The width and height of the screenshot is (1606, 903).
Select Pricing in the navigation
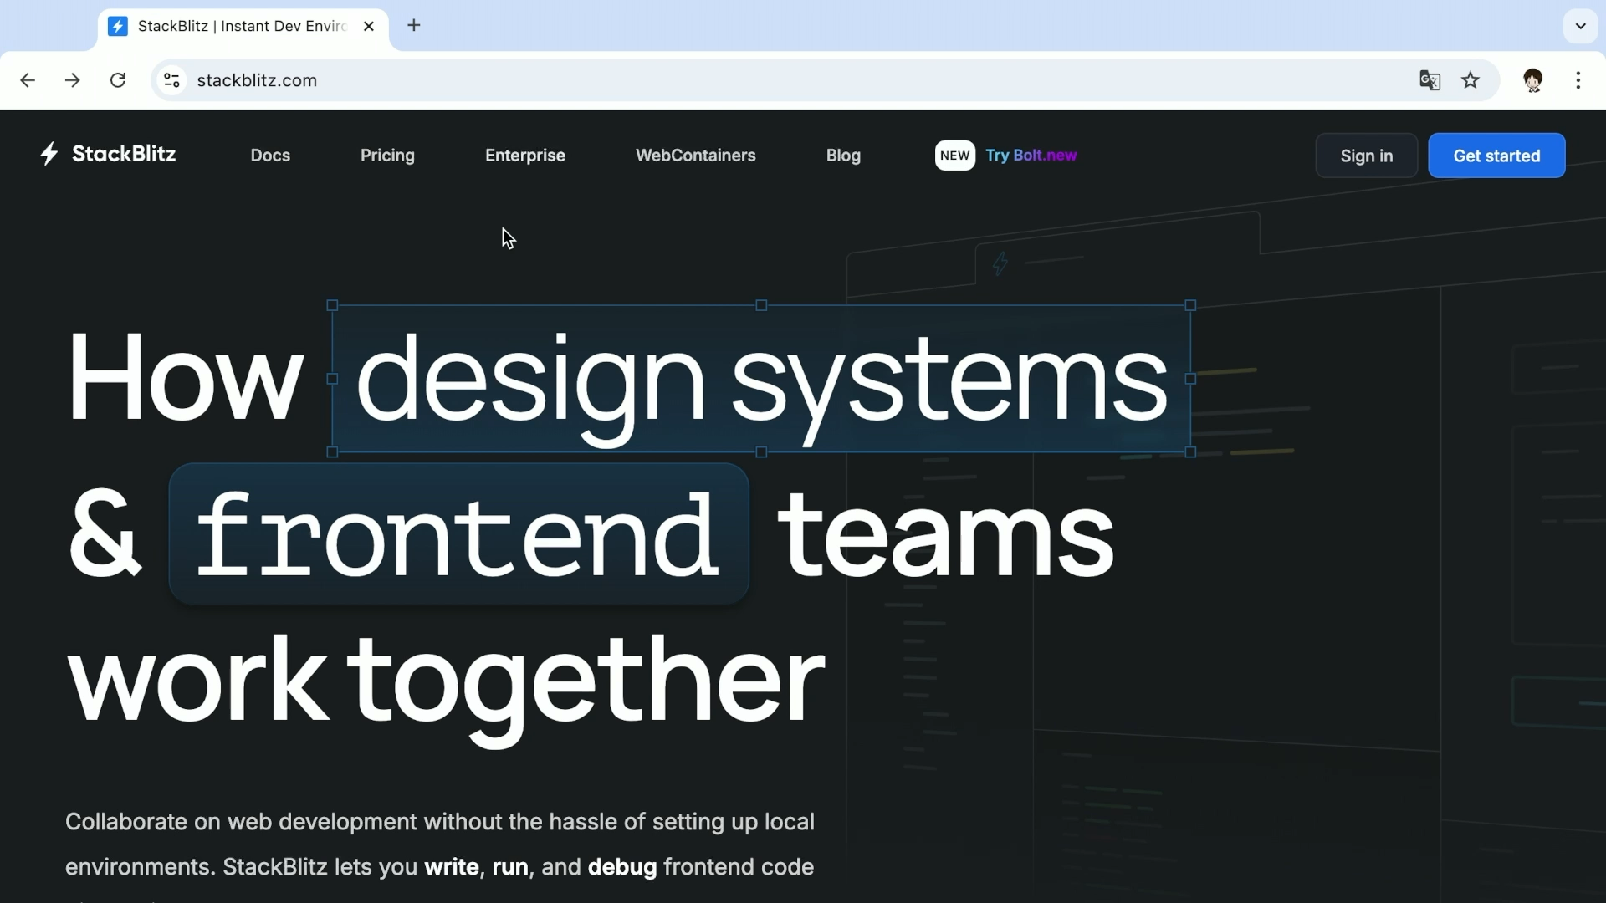pos(387,156)
